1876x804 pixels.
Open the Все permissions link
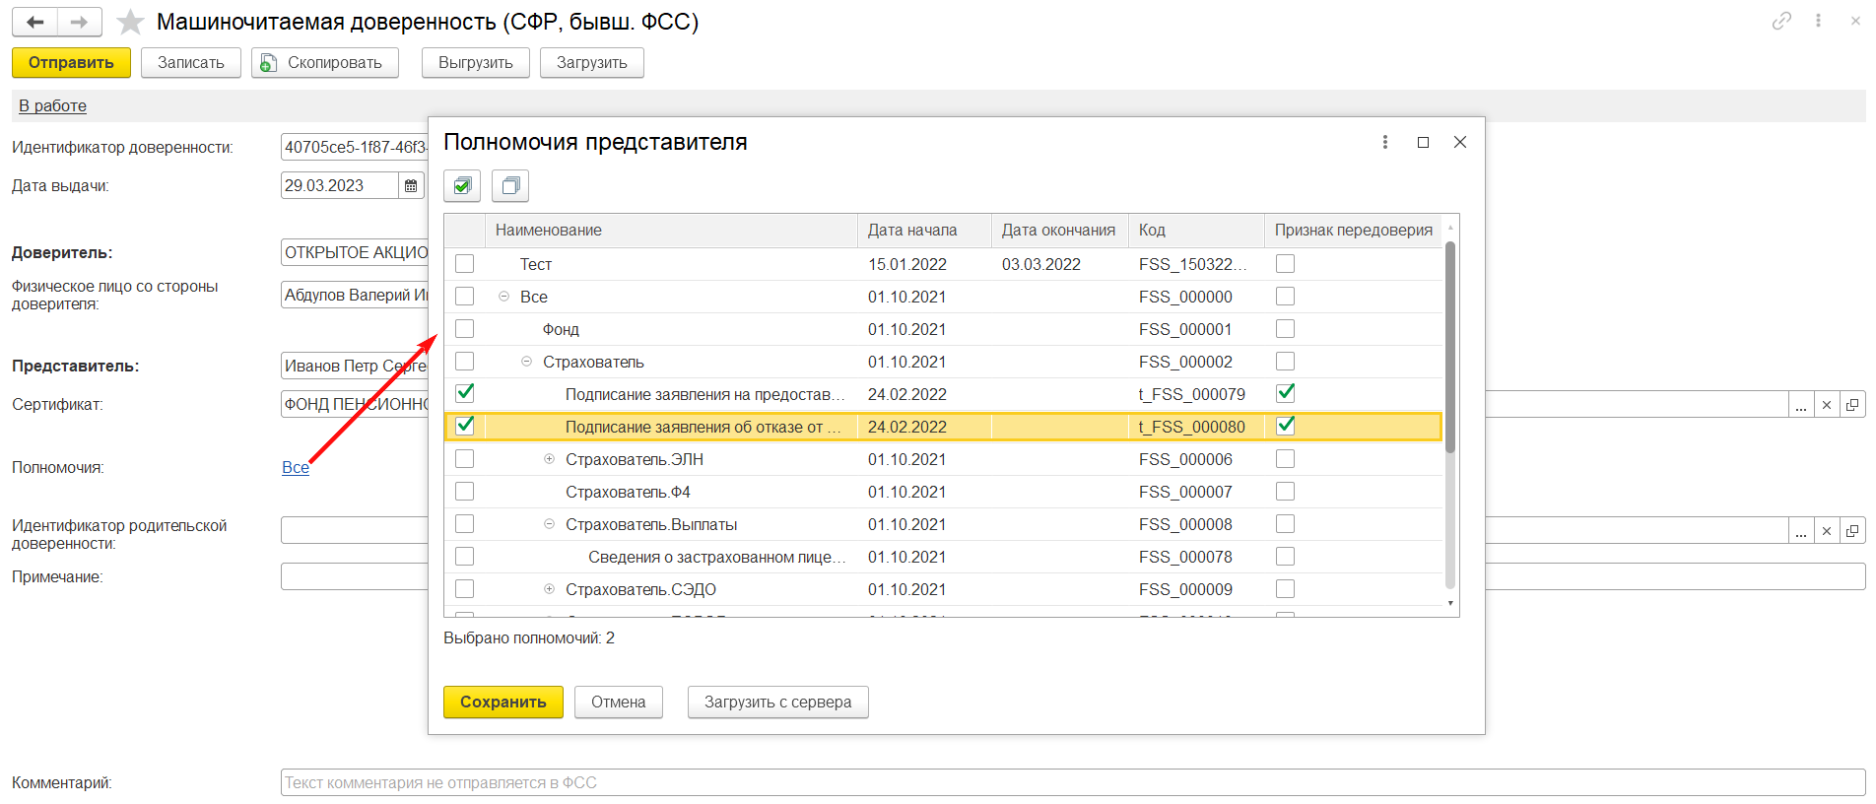[x=296, y=468]
